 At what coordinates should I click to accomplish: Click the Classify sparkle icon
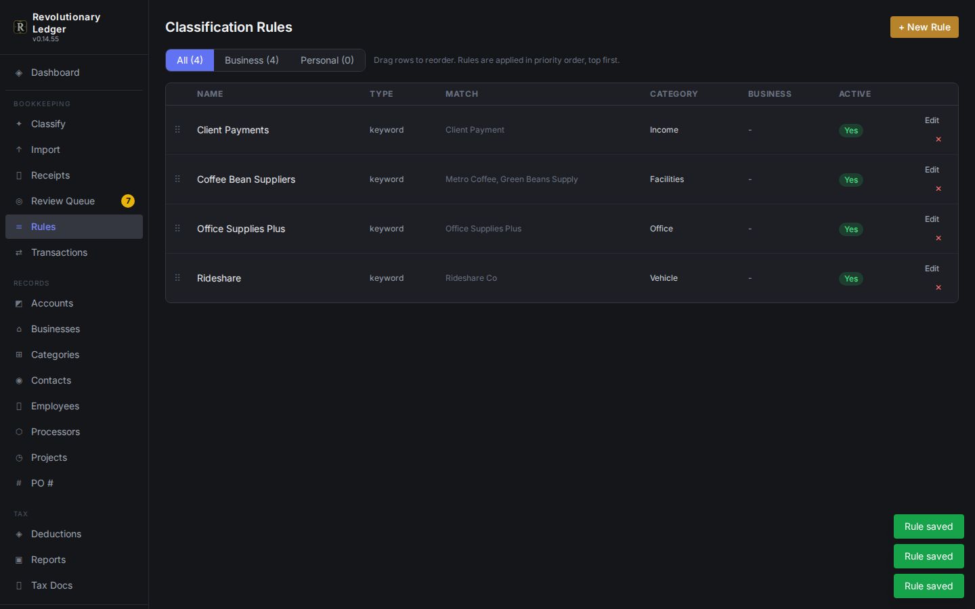point(19,125)
